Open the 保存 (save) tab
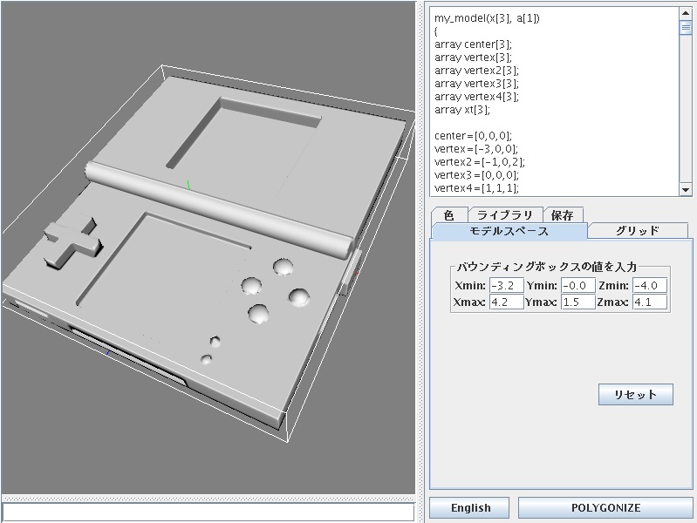The width and height of the screenshot is (697, 523). (x=563, y=215)
